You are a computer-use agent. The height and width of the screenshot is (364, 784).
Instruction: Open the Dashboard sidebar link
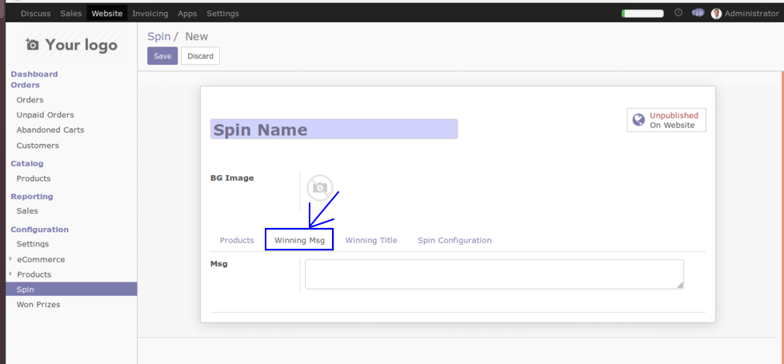point(34,74)
